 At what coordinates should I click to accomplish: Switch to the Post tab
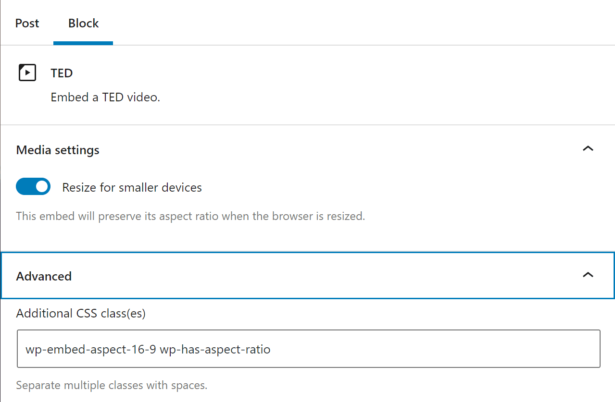[x=26, y=23]
